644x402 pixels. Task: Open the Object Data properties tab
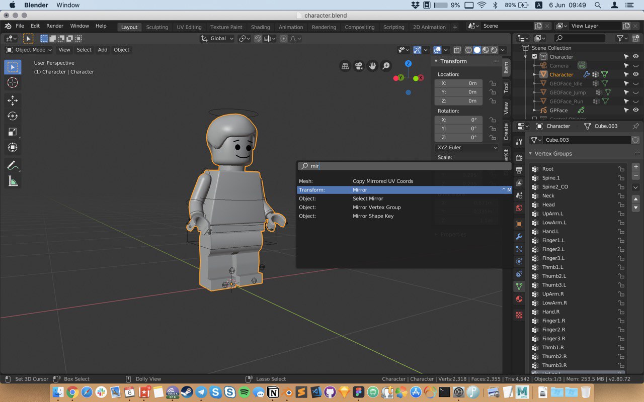pyautogui.click(x=519, y=286)
